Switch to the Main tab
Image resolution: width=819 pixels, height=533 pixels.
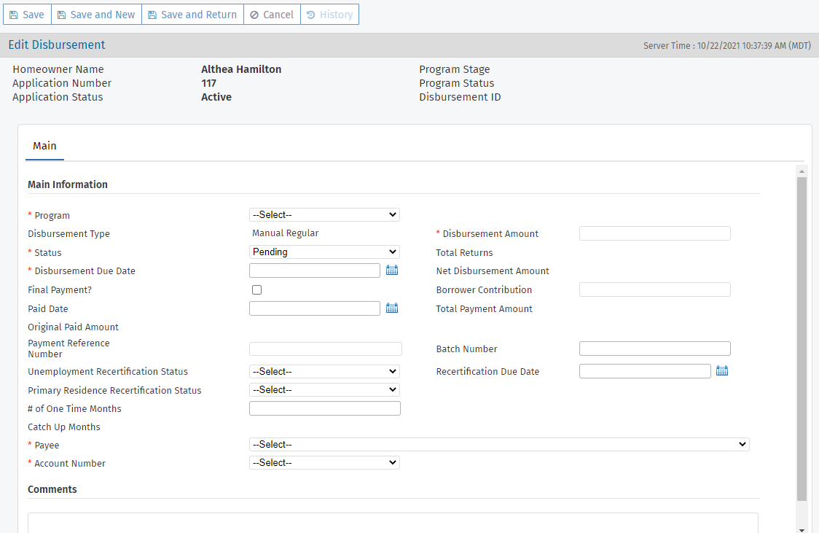point(44,146)
